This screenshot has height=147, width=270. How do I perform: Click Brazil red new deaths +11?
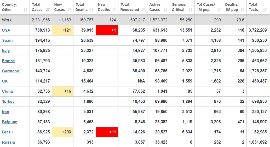click(x=107, y=132)
